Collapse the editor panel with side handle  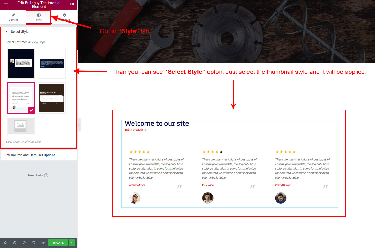point(79,125)
